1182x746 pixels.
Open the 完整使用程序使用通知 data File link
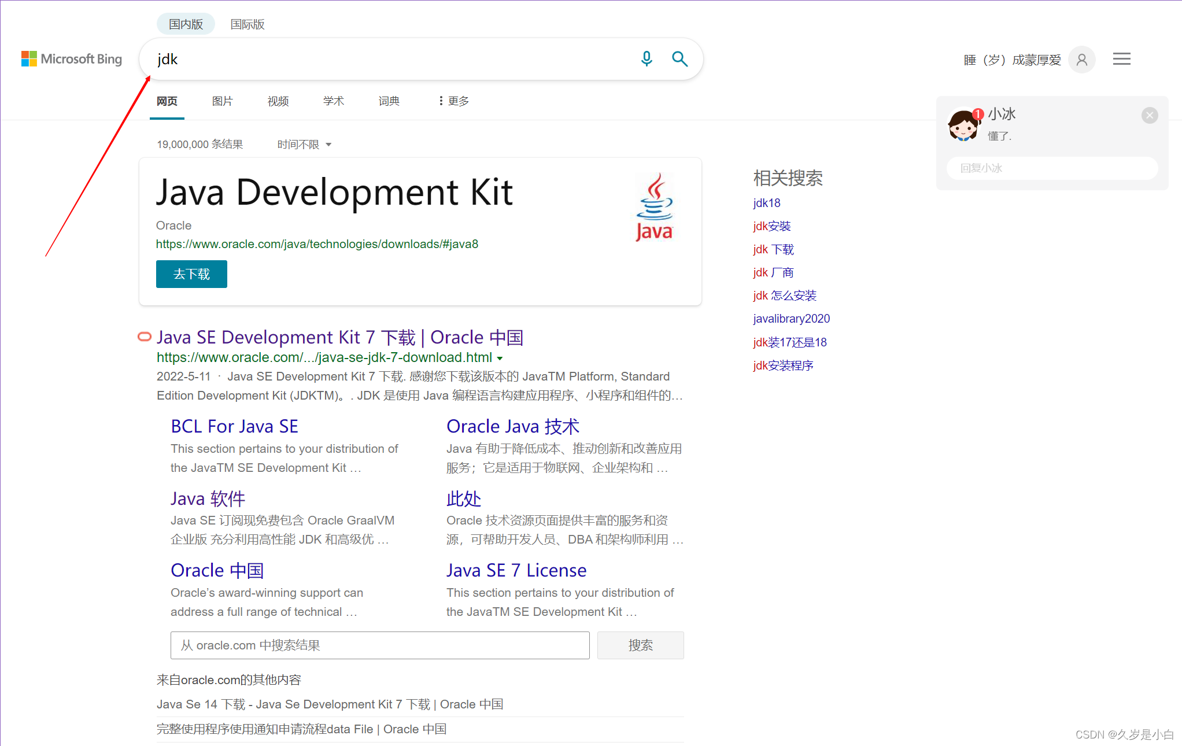(x=301, y=729)
